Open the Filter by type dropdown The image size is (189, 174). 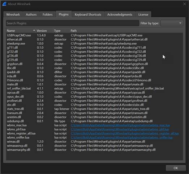pos(172,23)
